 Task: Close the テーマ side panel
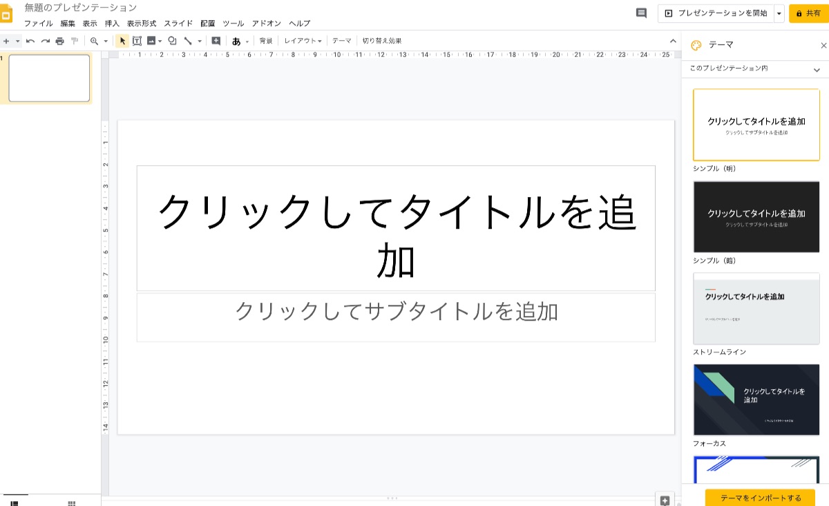(x=823, y=46)
